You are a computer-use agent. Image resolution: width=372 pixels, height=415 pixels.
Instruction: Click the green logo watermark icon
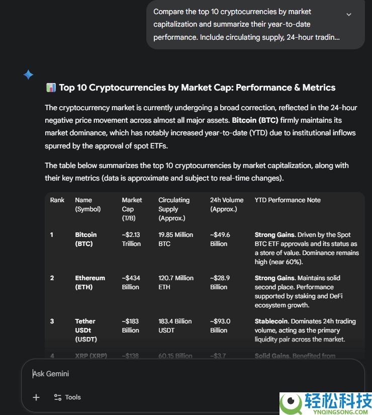(x=291, y=403)
